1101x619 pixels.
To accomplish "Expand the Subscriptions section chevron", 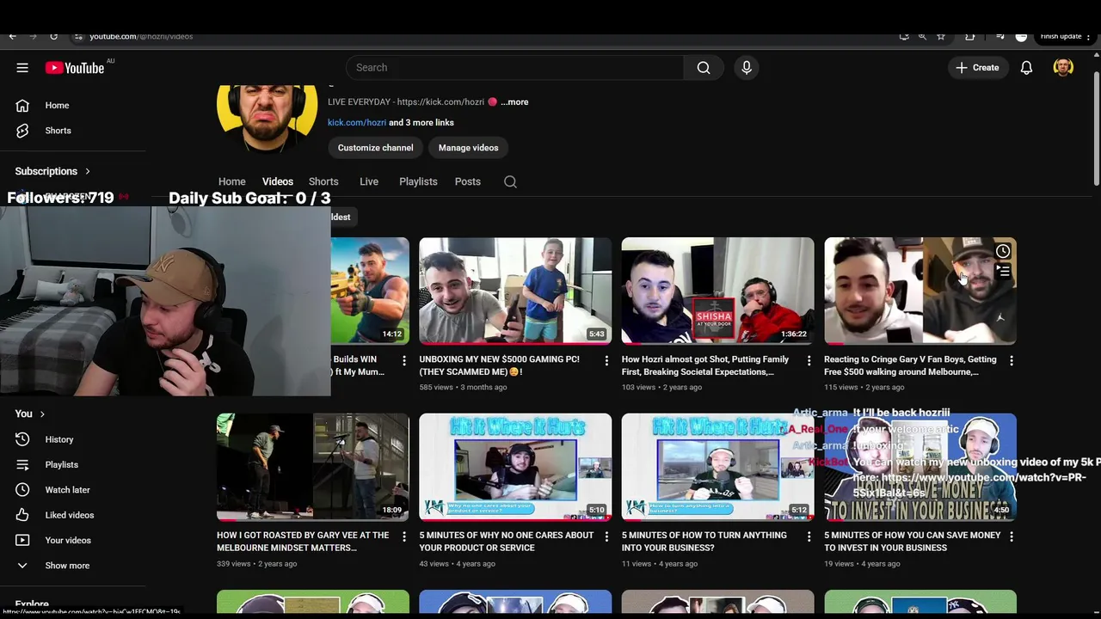I will pos(87,171).
